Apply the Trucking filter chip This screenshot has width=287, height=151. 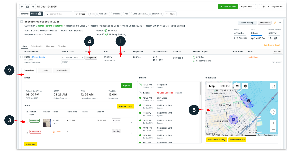pos(117,14)
